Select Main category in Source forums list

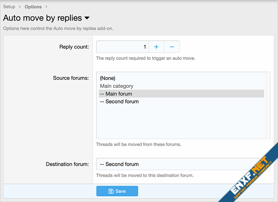coord(117,86)
